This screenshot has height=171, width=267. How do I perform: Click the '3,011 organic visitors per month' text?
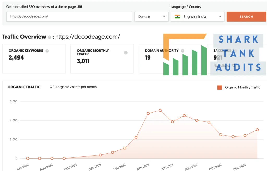click(x=73, y=87)
